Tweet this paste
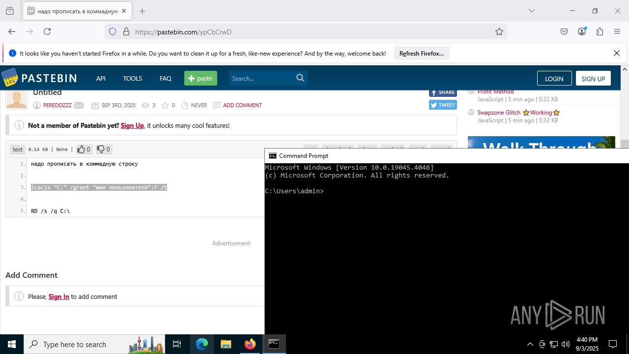Screen dimensions: 629x354 (x=443, y=105)
